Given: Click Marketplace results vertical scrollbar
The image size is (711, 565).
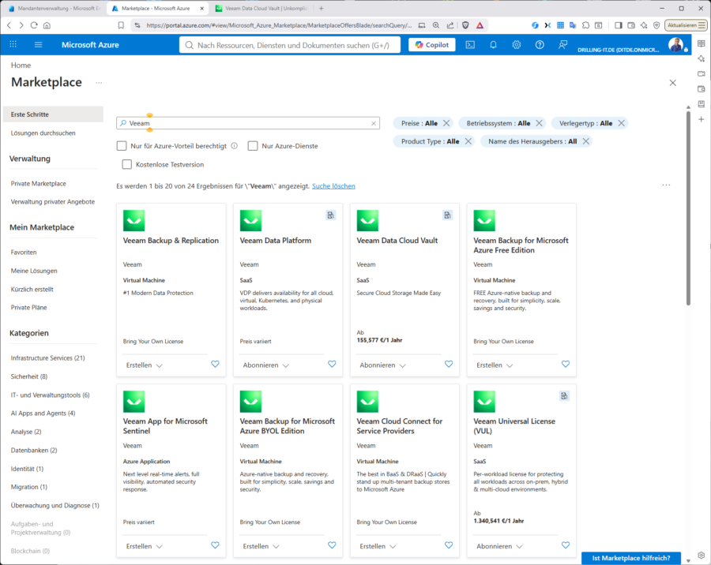Looking at the screenshot, I should [x=688, y=208].
